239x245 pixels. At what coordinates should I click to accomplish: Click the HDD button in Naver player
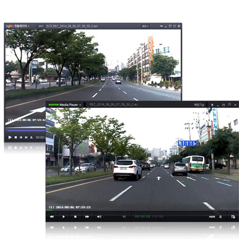(212, 217)
